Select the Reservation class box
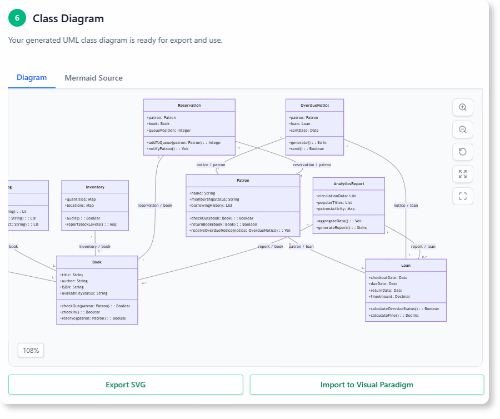This screenshot has height=419, width=500. (x=189, y=126)
